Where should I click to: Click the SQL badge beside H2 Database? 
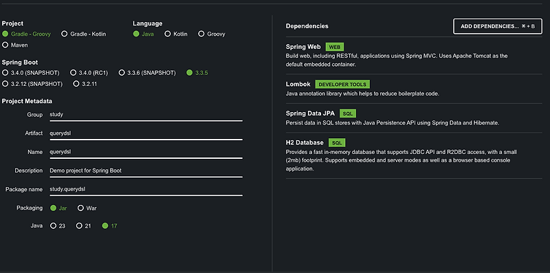point(337,143)
